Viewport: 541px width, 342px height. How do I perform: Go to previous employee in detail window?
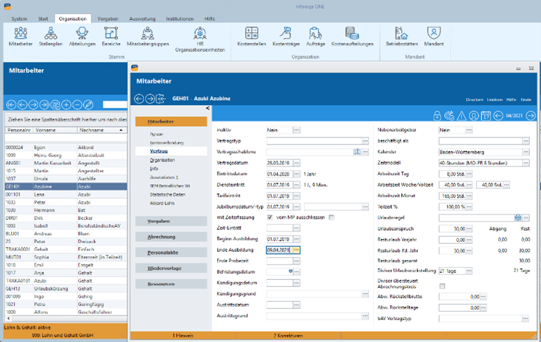coord(139,99)
